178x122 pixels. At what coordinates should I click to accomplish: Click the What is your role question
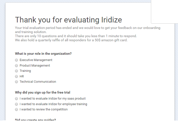pos(43,54)
